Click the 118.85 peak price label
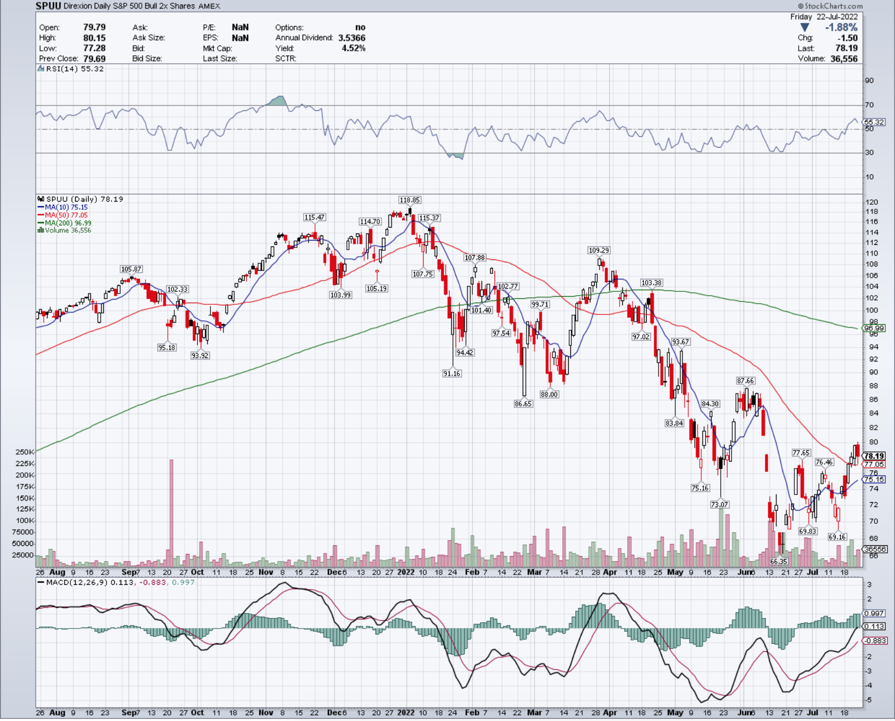895x721 pixels. [410, 200]
